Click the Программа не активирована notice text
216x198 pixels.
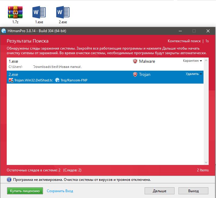coord(82,180)
